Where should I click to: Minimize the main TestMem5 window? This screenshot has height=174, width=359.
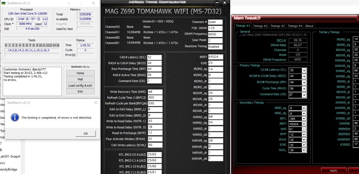tap(68, 3)
